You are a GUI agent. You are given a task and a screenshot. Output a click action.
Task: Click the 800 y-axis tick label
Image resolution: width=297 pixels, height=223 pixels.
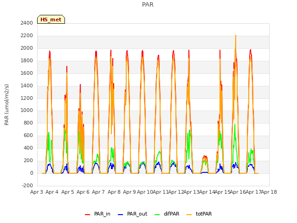(x=28, y=123)
